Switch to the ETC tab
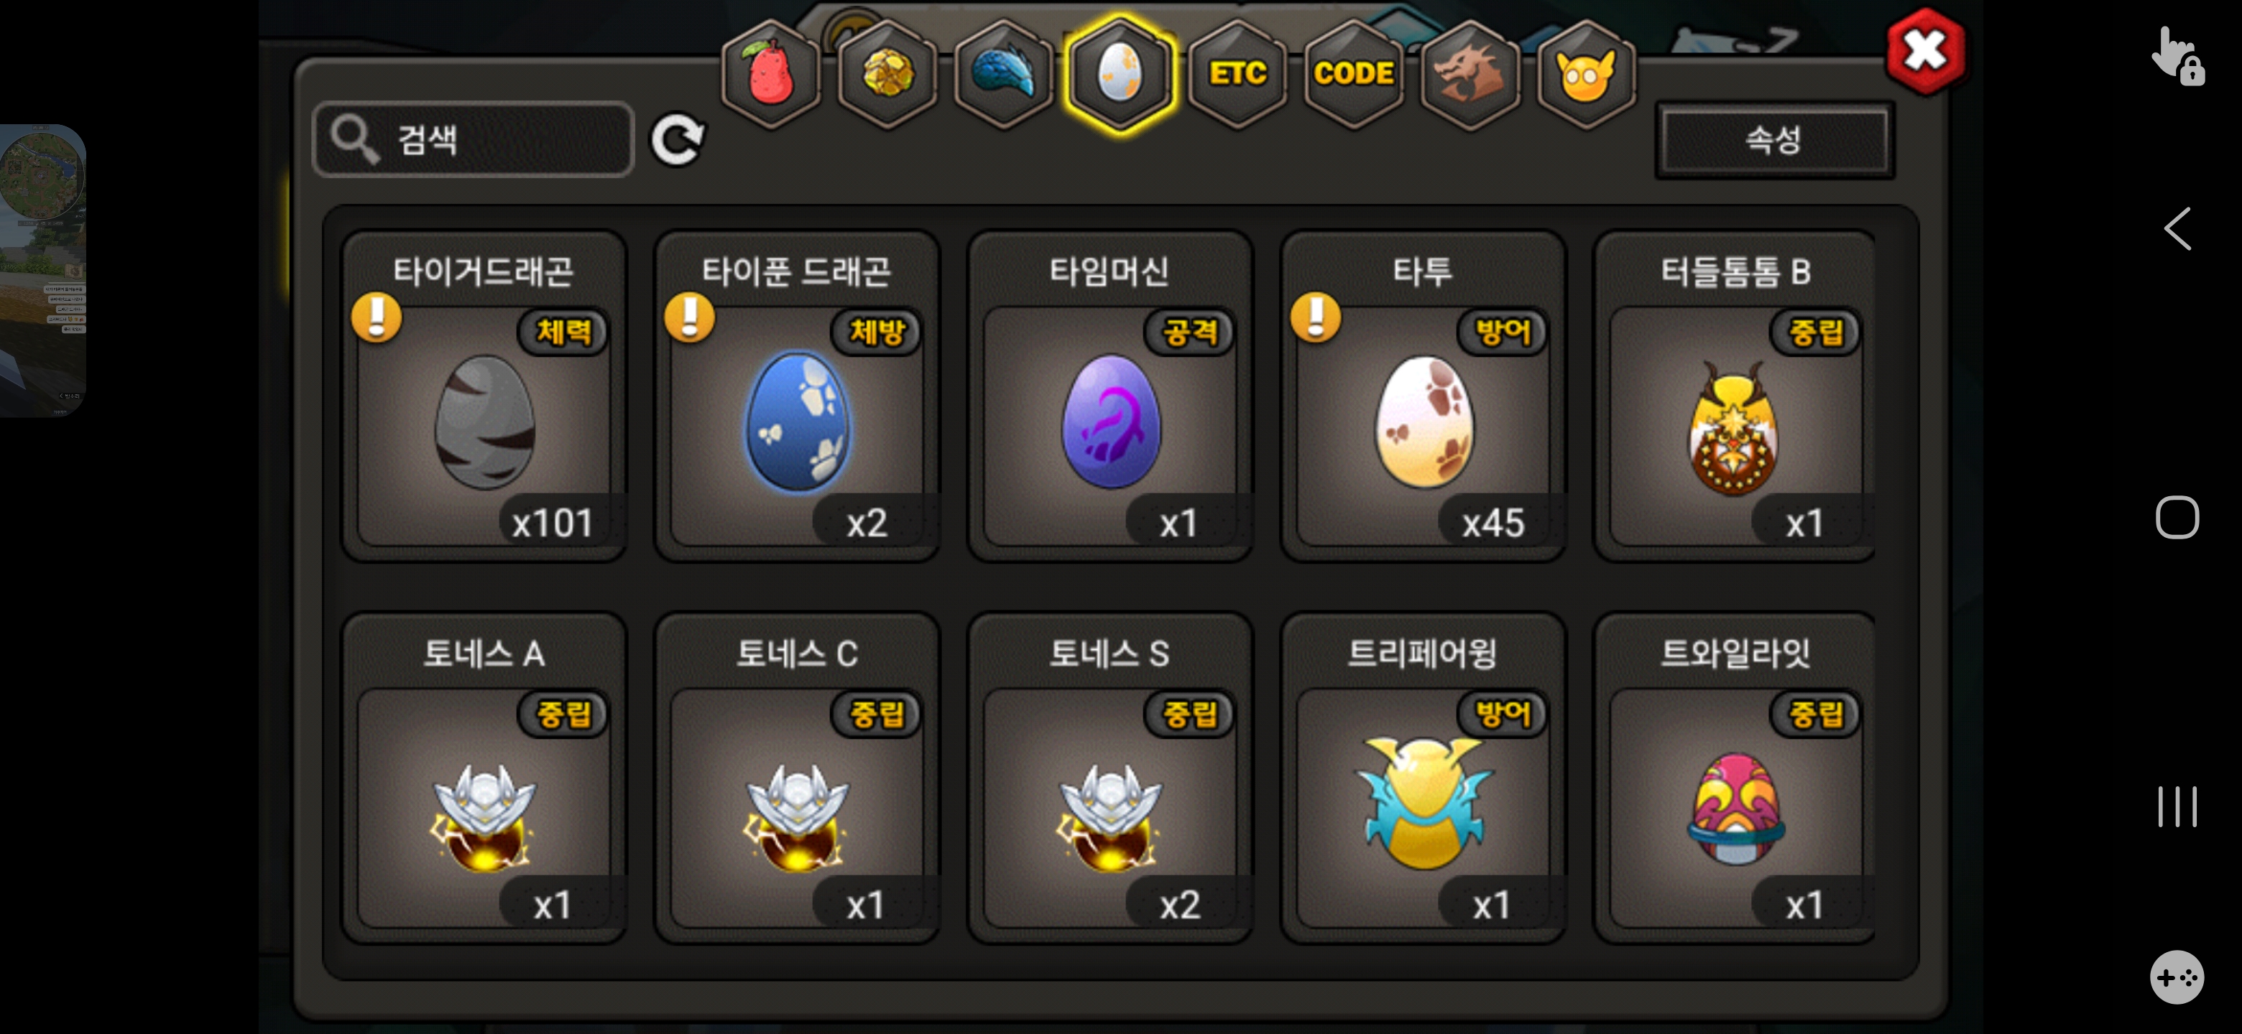This screenshot has width=2242, height=1034. pyautogui.click(x=1237, y=75)
